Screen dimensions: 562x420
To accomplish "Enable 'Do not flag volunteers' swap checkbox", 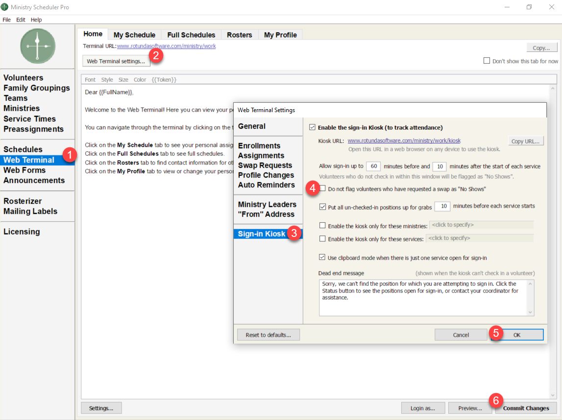I will pyautogui.click(x=322, y=188).
